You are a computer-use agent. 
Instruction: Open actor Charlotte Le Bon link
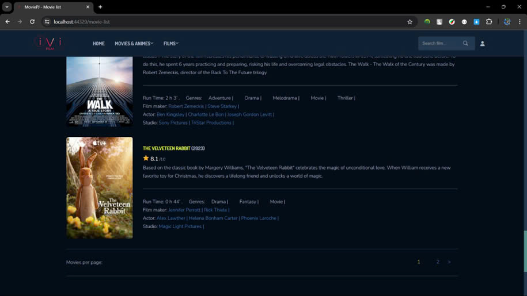pyautogui.click(x=206, y=114)
